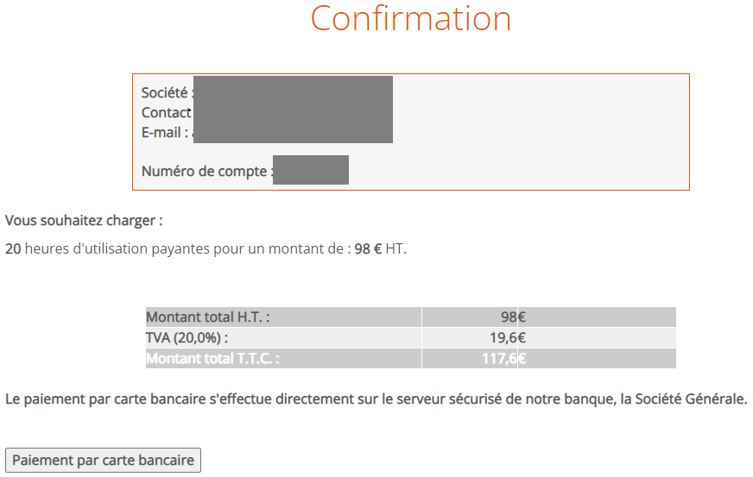This screenshot has width=753, height=477.
Task: Click the Montant total H.T. row label
Action: (208, 317)
